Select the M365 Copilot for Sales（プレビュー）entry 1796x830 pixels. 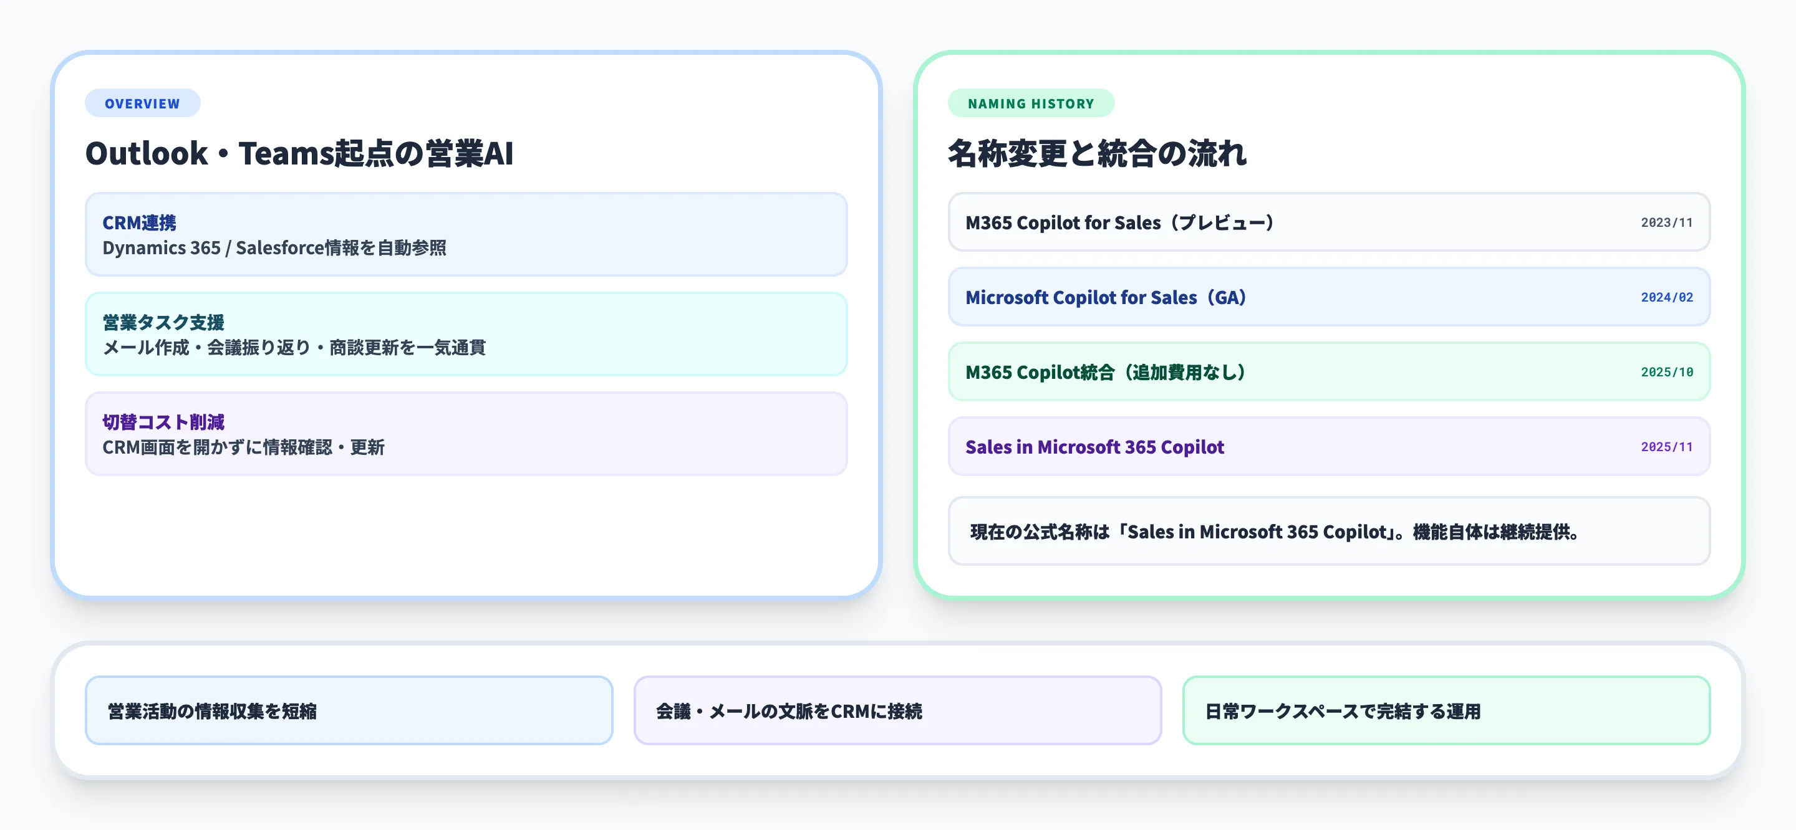coord(1327,223)
